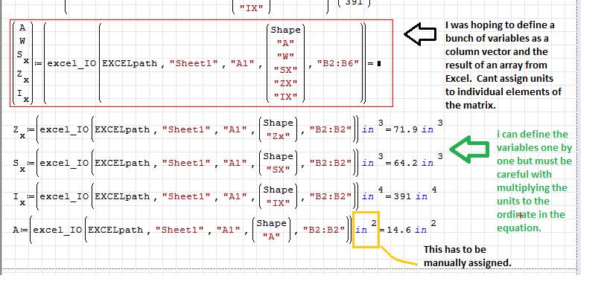
Task: Click the "A" string in the A definition row
Action: coord(271,236)
